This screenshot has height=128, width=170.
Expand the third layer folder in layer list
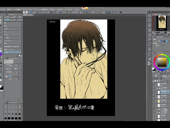(x=157, y=112)
